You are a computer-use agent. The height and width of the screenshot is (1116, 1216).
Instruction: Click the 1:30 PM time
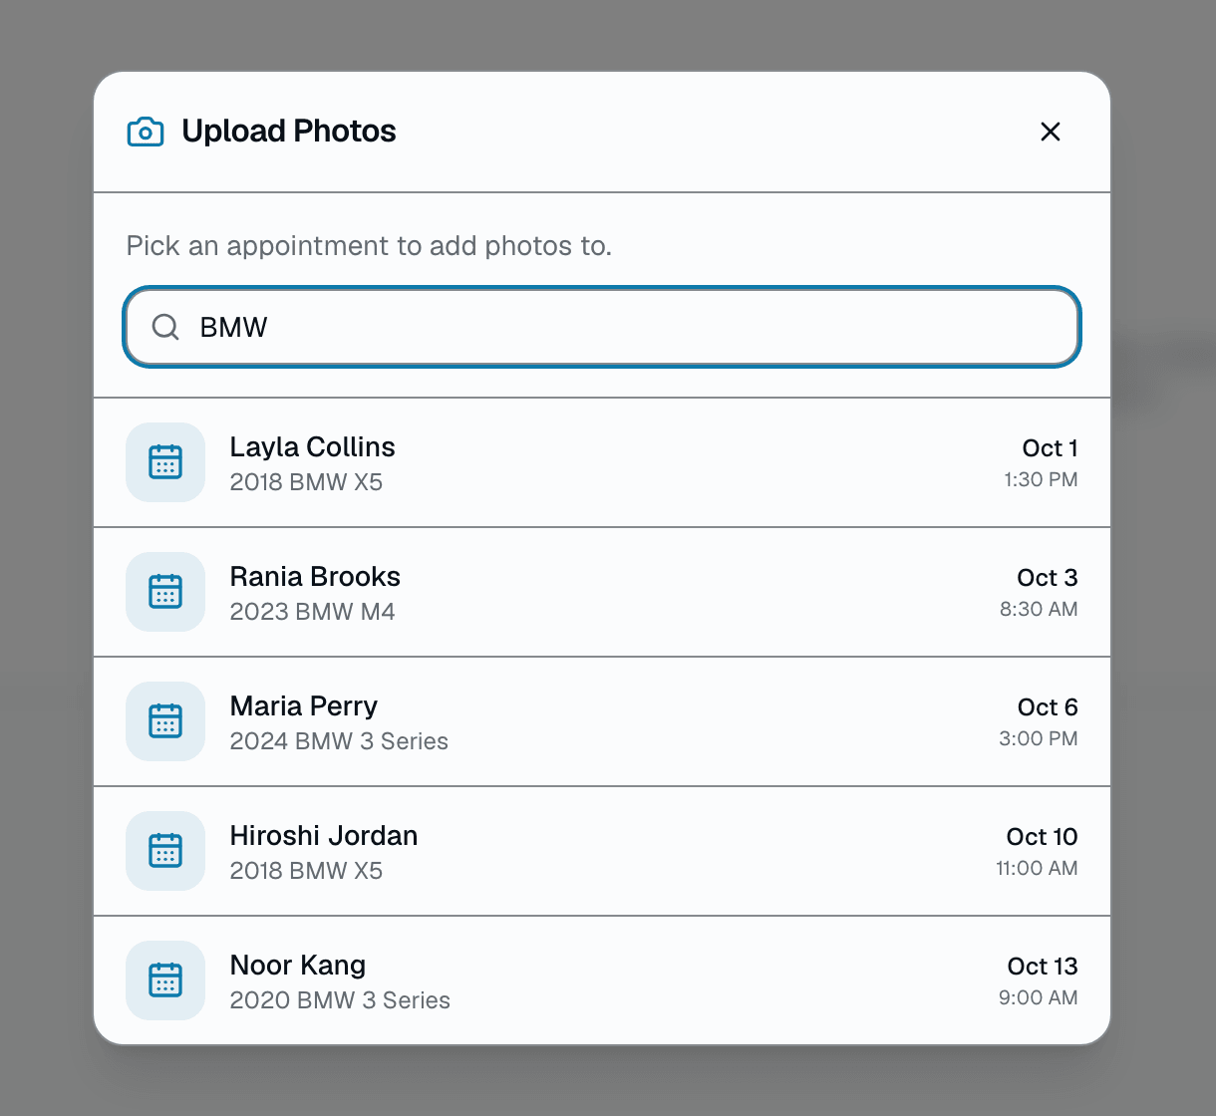1041,480
